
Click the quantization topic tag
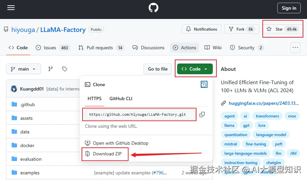pos(236,135)
